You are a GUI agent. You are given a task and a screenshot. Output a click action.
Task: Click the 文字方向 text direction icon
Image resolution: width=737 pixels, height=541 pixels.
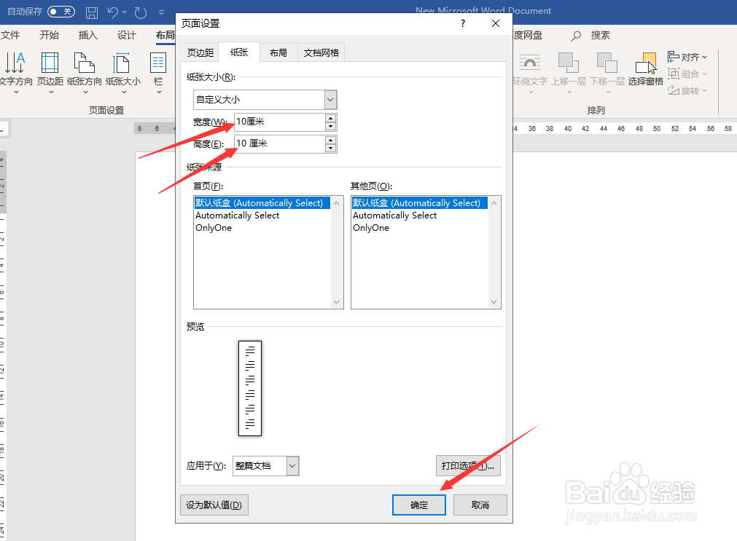pos(15,63)
